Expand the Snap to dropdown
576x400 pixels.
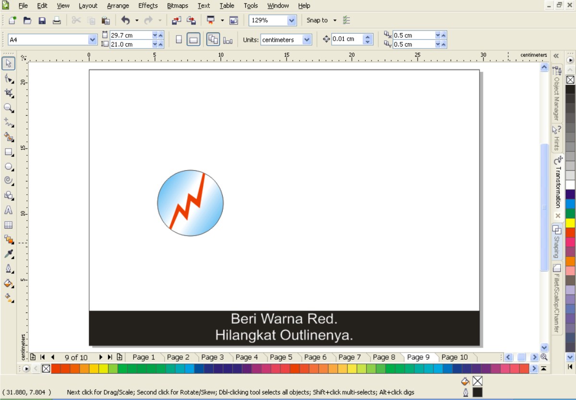335,20
